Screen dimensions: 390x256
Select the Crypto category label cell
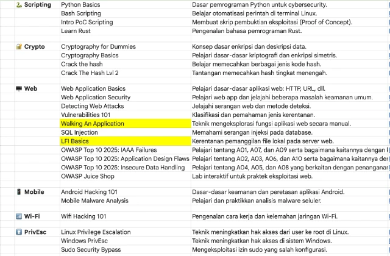[37, 46]
